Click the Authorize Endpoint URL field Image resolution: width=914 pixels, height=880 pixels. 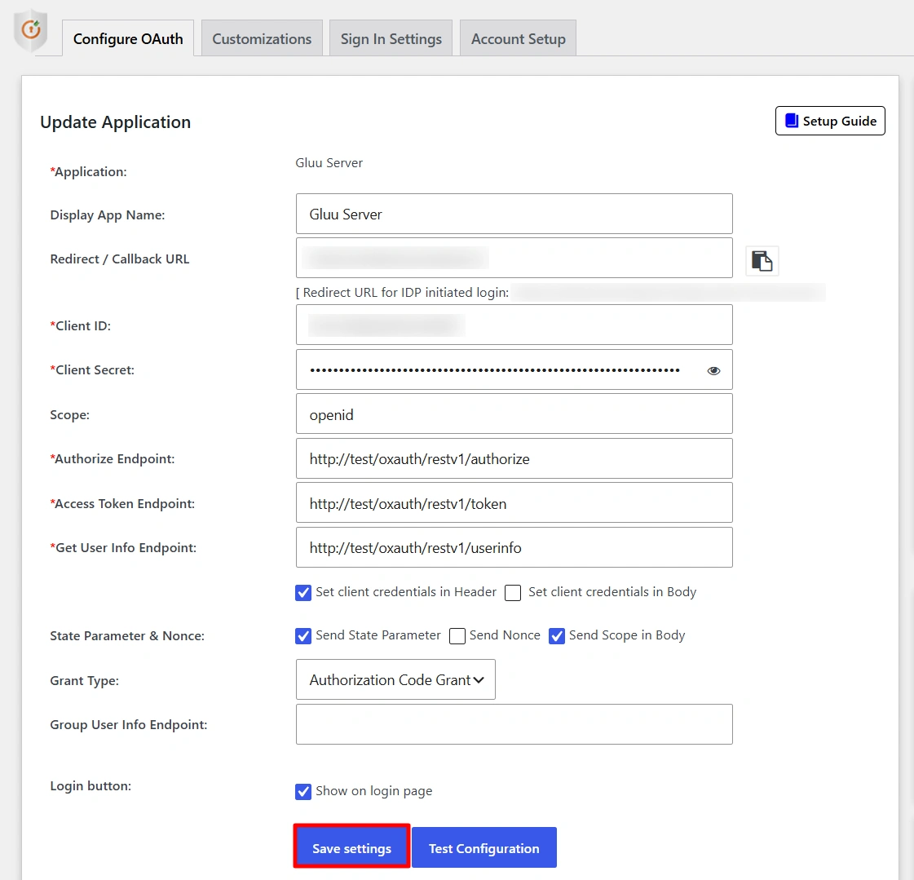pos(514,458)
